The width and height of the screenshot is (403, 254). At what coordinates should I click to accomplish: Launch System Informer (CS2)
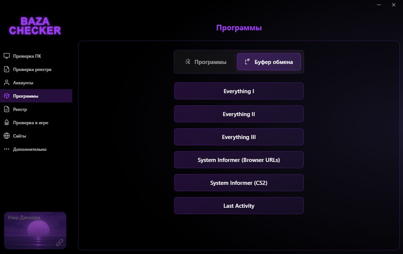pyautogui.click(x=239, y=183)
